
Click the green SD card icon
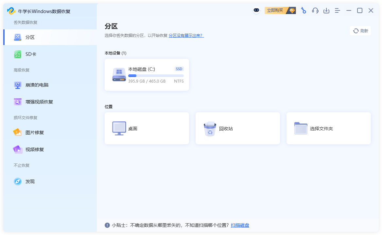[x=18, y=54]
